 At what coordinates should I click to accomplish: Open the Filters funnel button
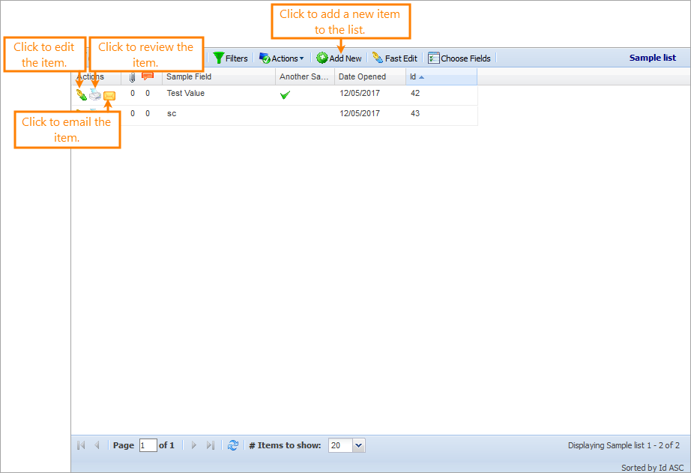[x=231, y=58]
